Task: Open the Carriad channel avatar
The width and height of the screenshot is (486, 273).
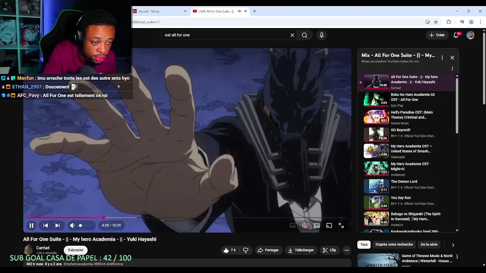Action: (x=28, y=250)
